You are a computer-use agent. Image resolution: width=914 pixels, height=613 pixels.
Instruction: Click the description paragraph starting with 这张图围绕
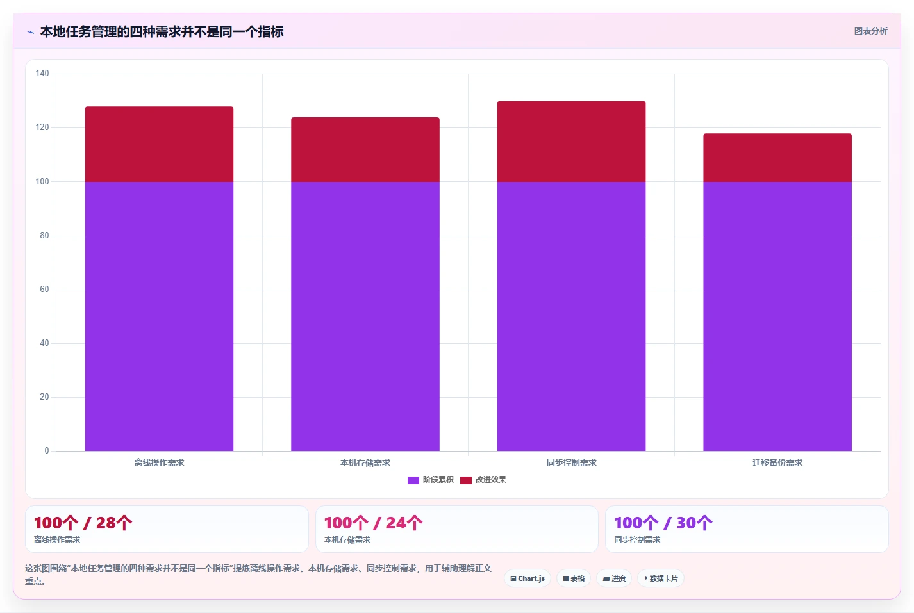coord(258,575)
